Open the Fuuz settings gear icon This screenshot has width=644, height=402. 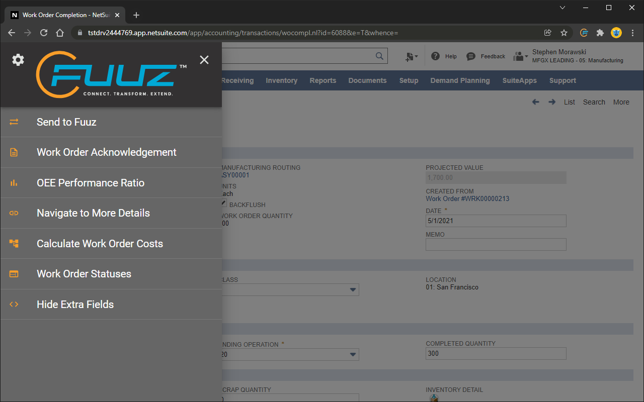tap(18, 60)
